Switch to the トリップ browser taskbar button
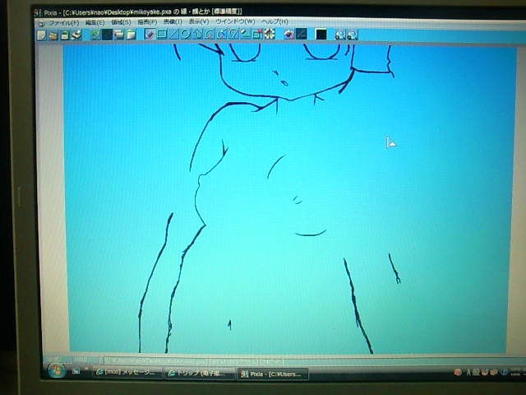 click(x=199, y=373)
